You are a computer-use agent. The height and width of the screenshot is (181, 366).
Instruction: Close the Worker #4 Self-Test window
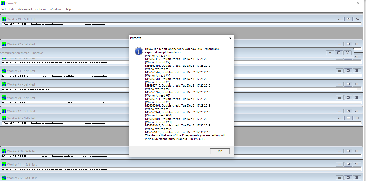click(357, 71)
